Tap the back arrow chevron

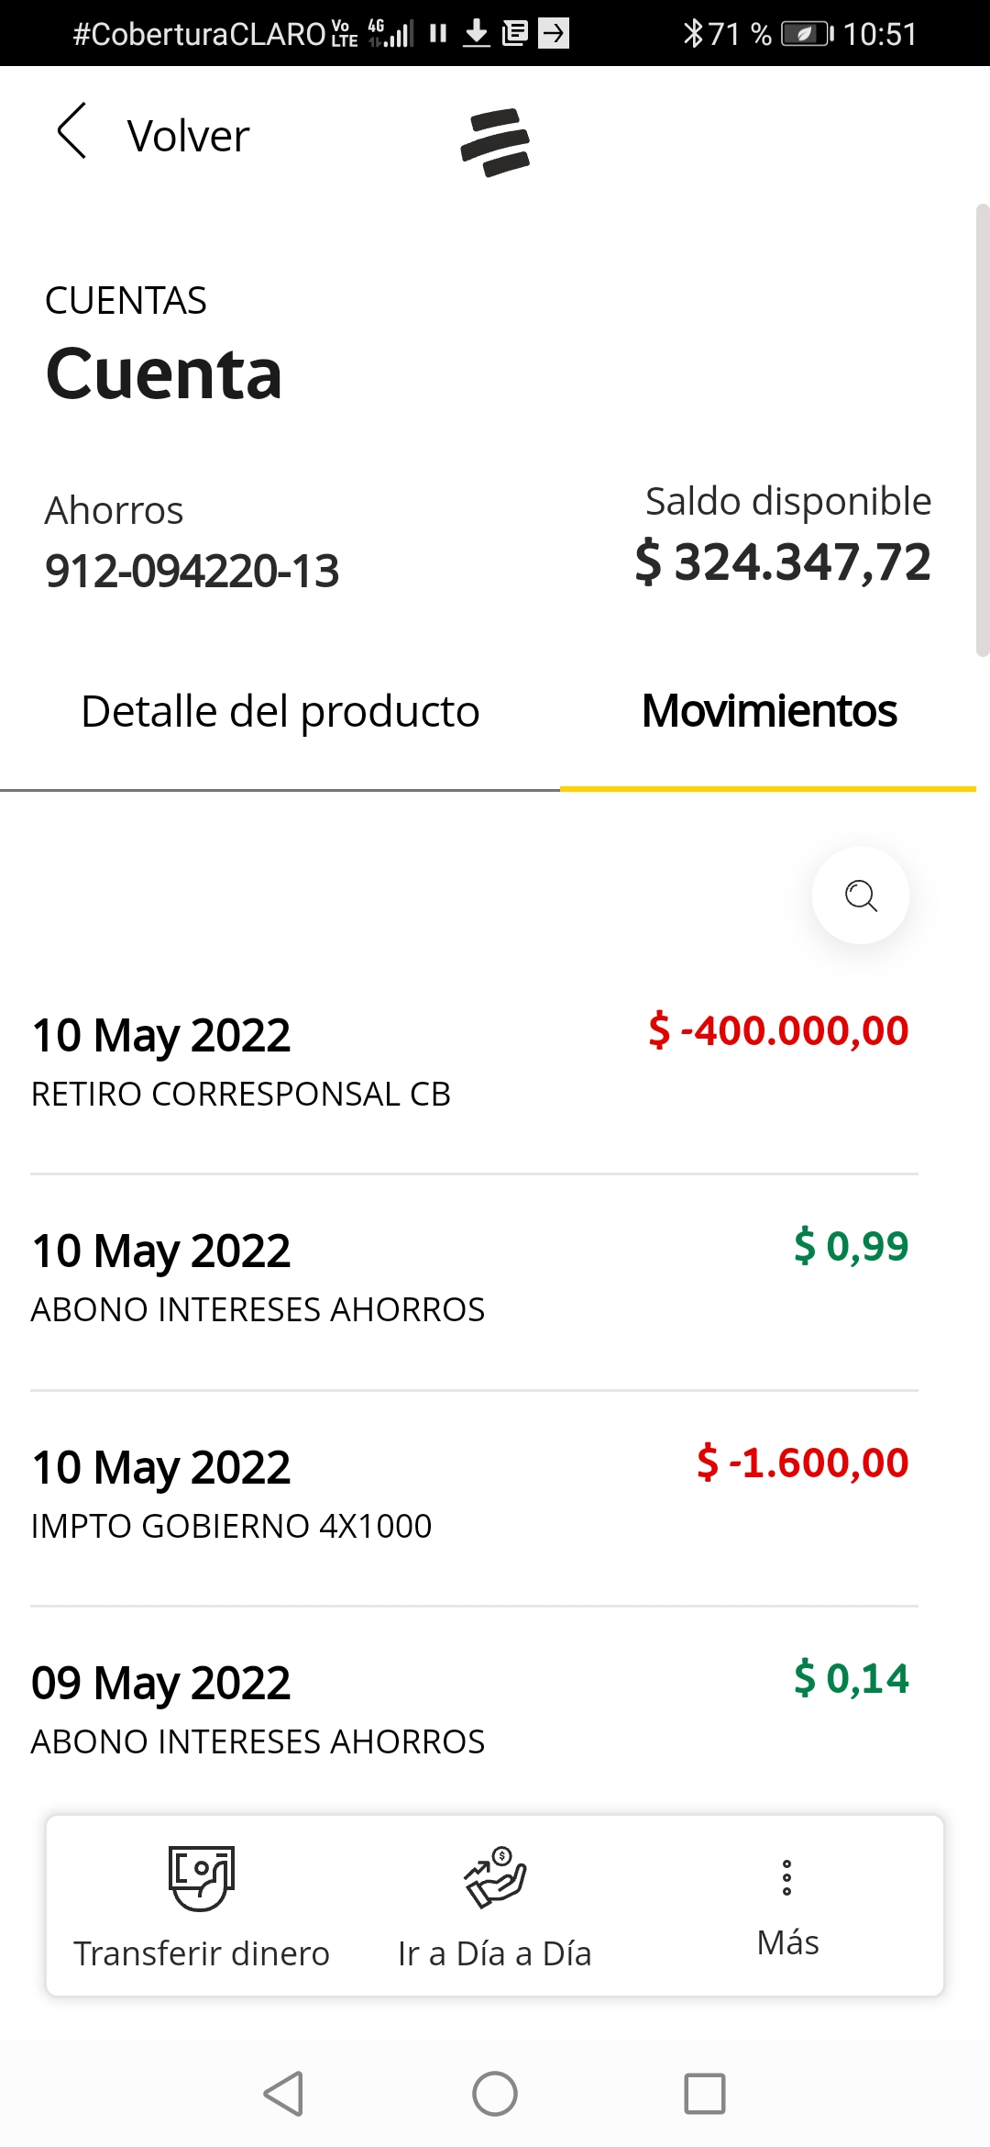point(71,131)
